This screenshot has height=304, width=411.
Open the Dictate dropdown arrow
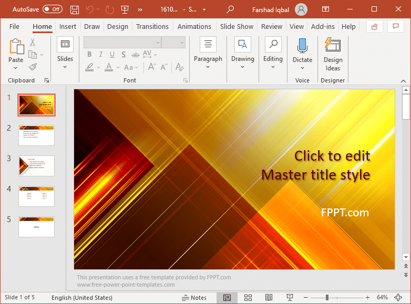[302, 68]
